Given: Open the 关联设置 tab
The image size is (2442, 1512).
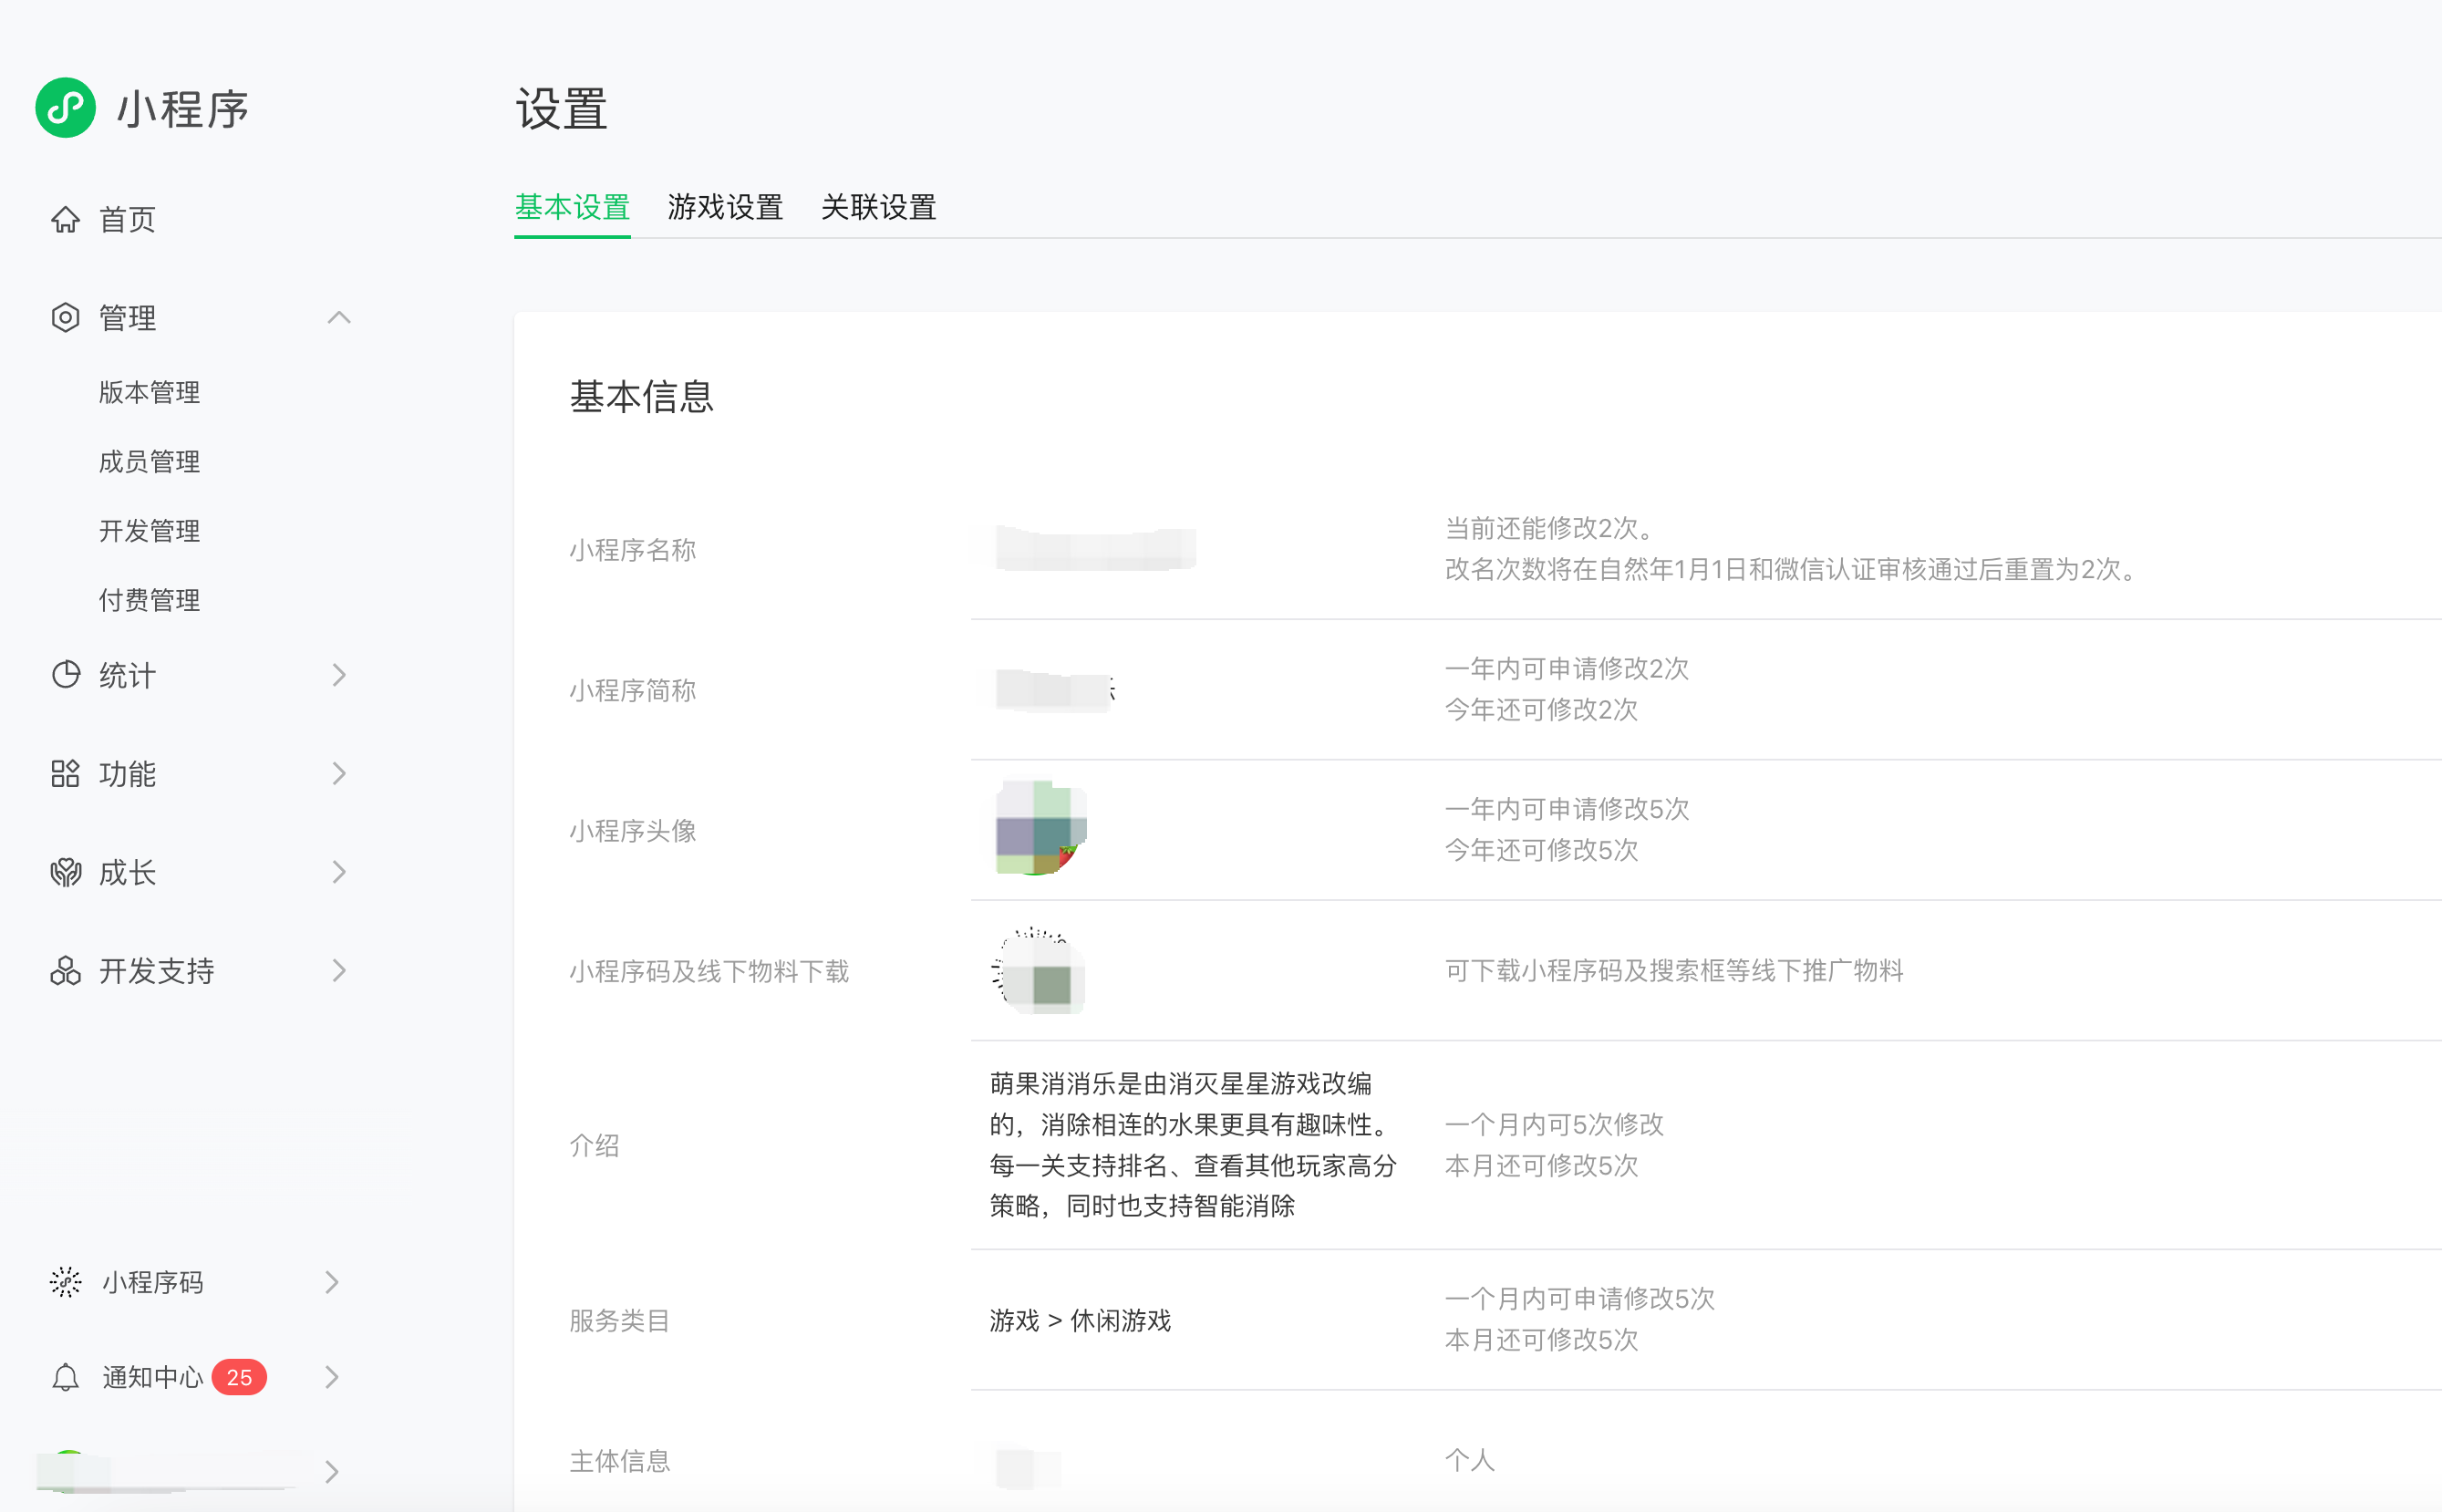Looking at the screenshot, I should point(878,207).
